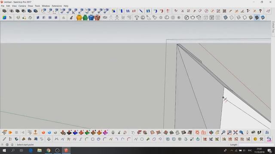This screenshot has height=154, width=275.
Task: Click the rewind to start button
Action: pyautogui.click(x=22, y=133)
